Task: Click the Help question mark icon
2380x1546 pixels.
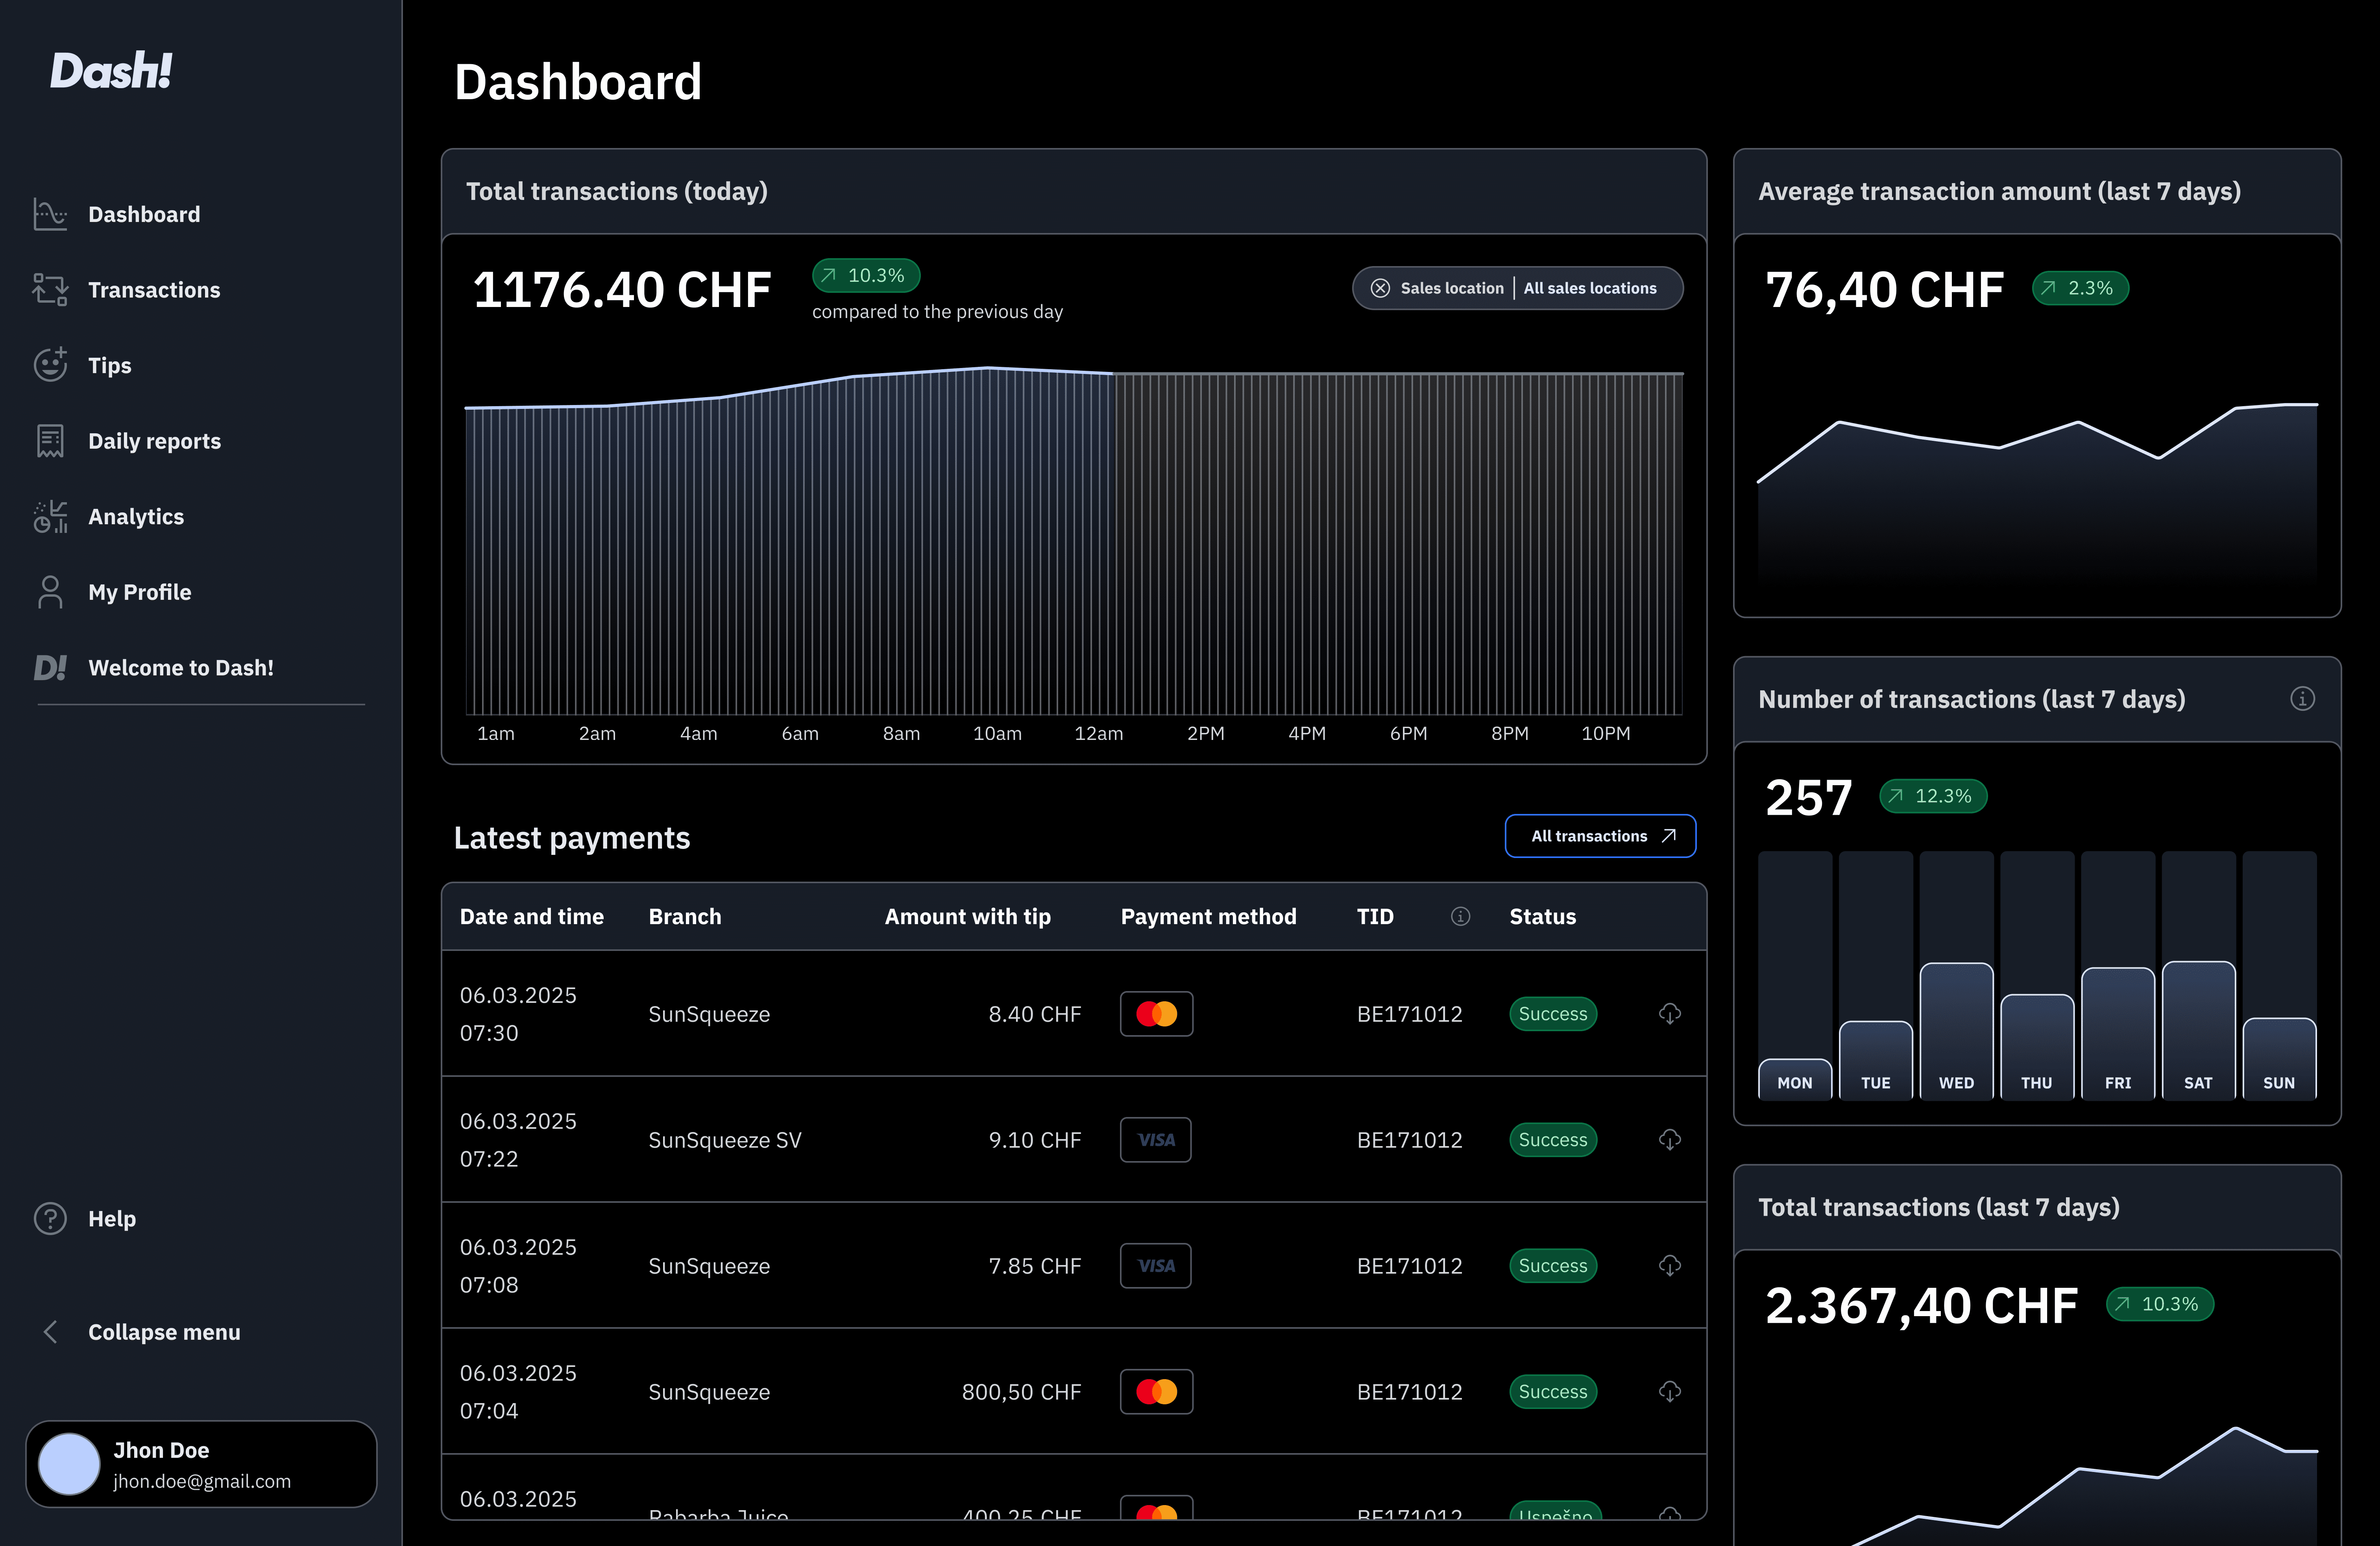Action: pos(50,1218)
